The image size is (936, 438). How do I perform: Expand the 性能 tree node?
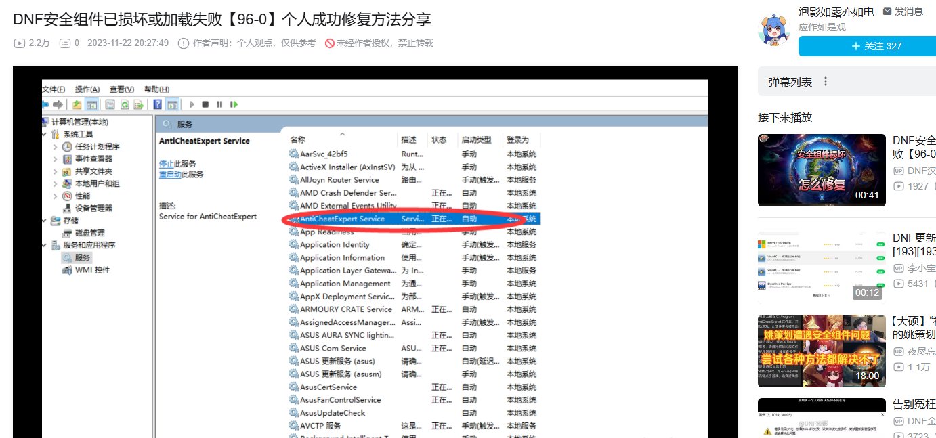point(56,196)
